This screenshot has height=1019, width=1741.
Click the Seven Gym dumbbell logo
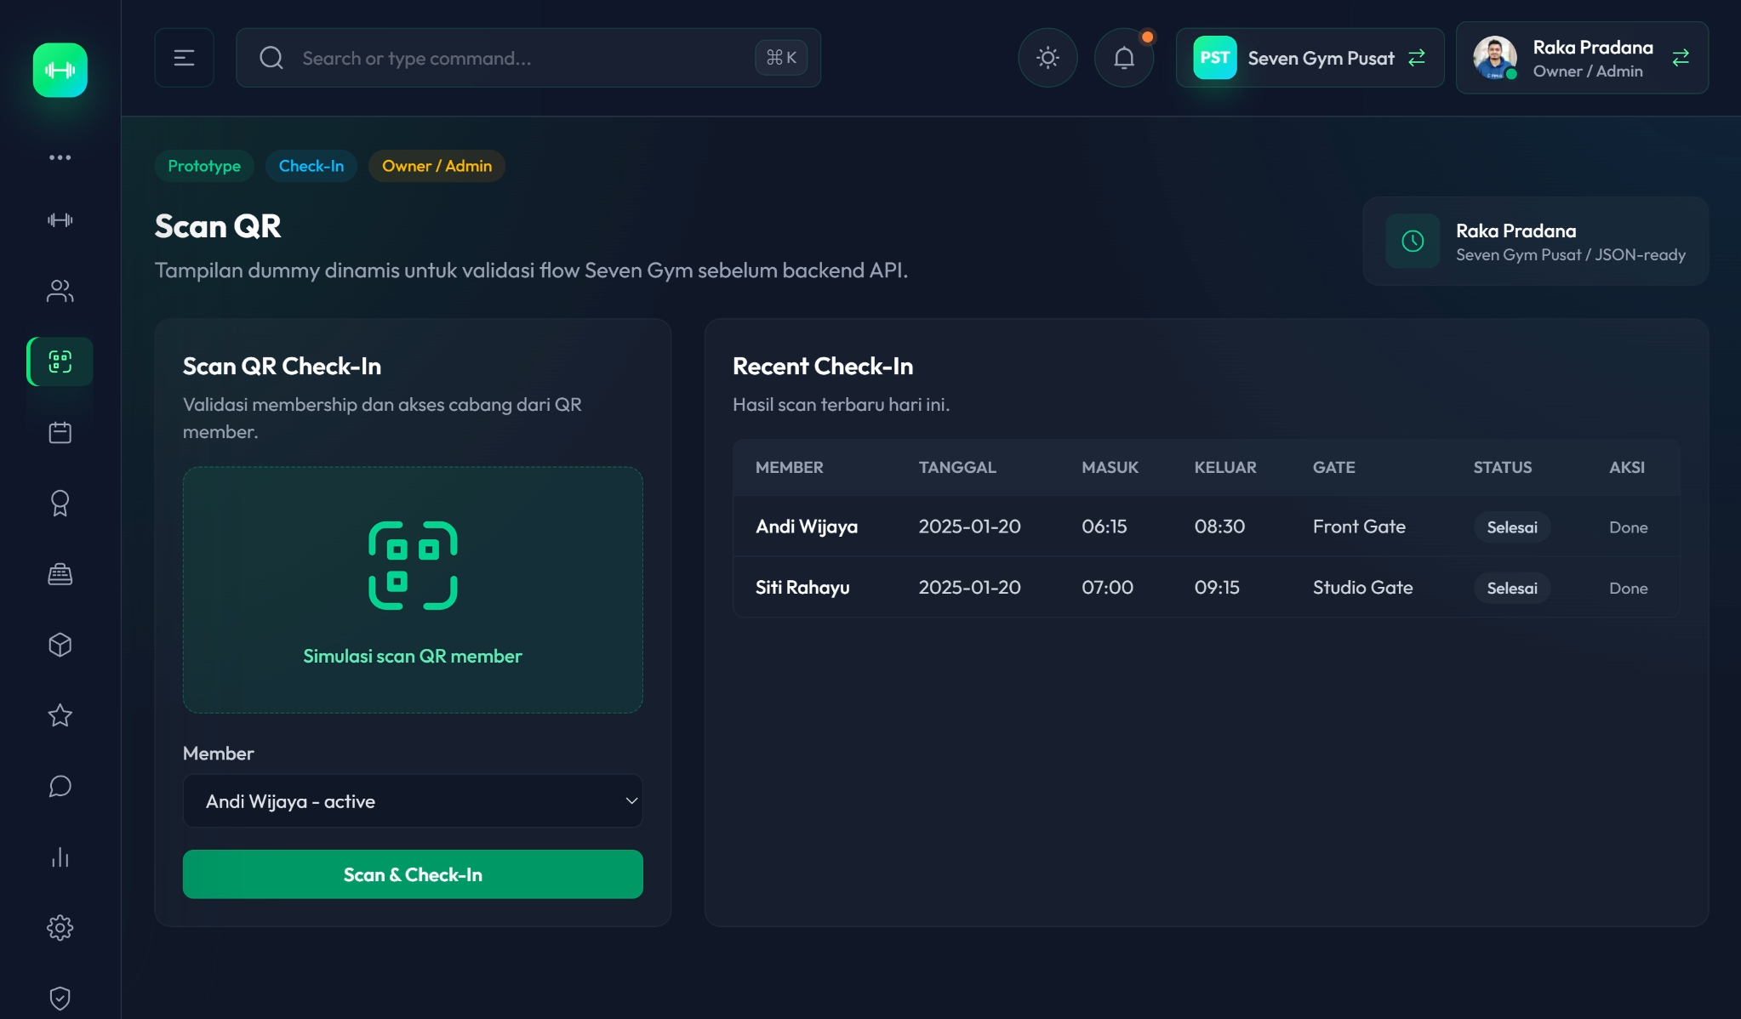[x=60, y=70]
